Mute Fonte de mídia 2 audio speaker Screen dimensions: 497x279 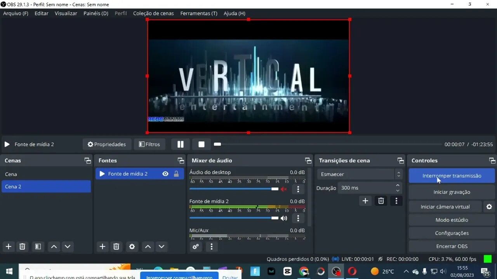pos(284,218)
